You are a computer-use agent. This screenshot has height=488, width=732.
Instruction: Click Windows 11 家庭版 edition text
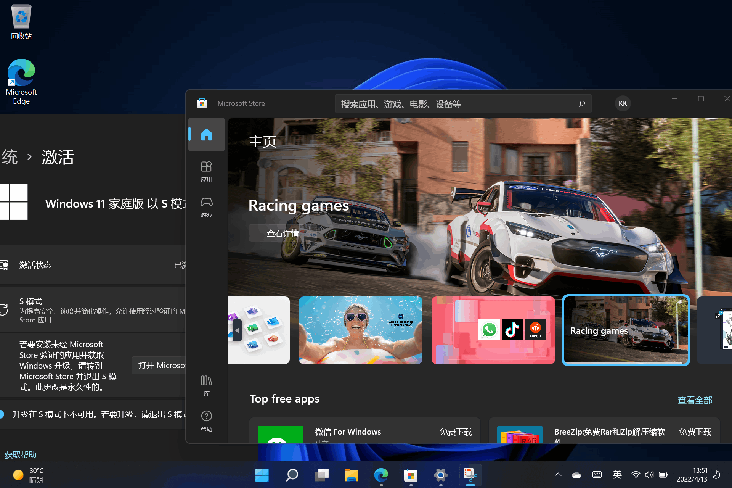click(x=116, y=204)
